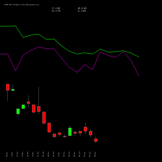
Task: Select the red candlestick for 30 Dec
Action: (x=54, y=135)
